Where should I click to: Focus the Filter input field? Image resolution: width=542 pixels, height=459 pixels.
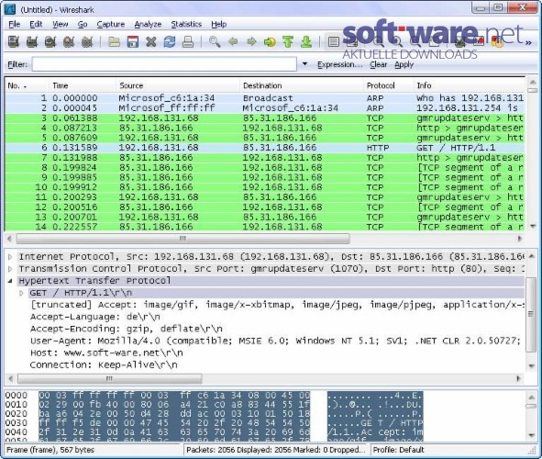(x=164, y=64)
